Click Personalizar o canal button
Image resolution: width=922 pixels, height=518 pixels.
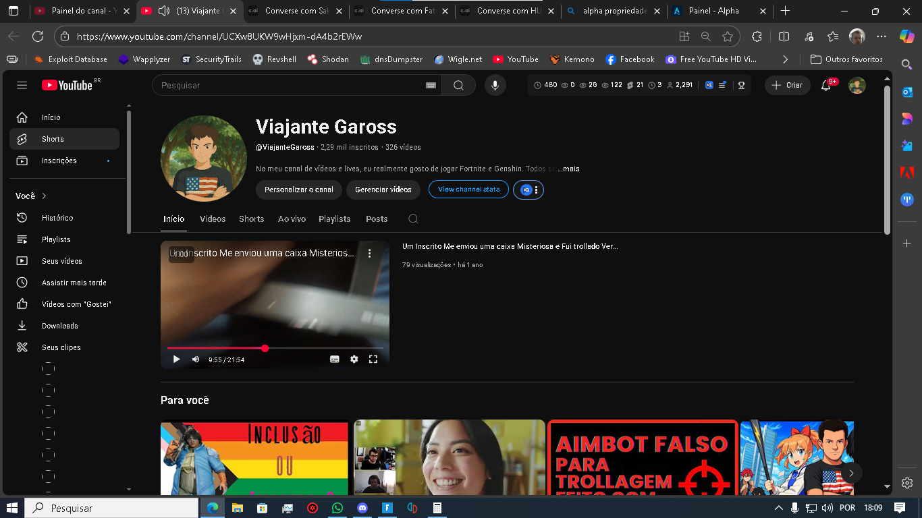point(299,190)
